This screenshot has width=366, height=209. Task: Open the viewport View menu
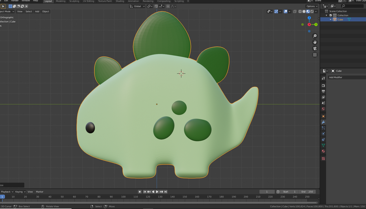coord(20,11)
